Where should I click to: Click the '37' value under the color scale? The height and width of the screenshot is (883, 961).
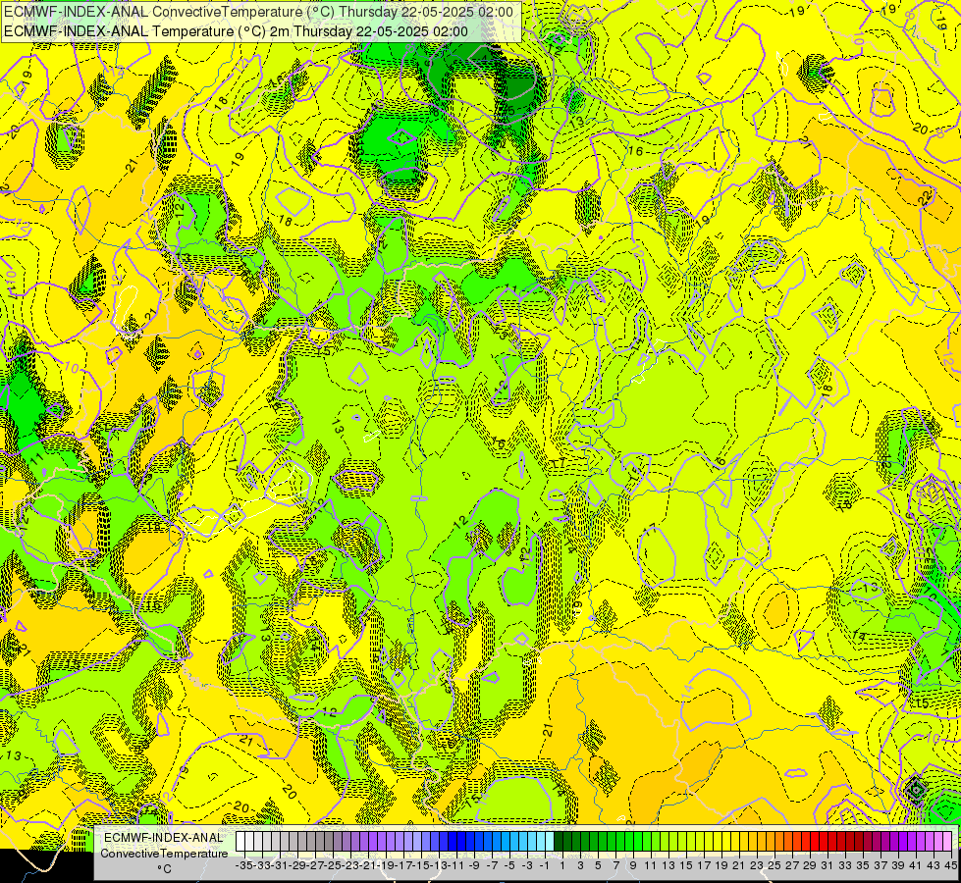click(x=881, y=865)
